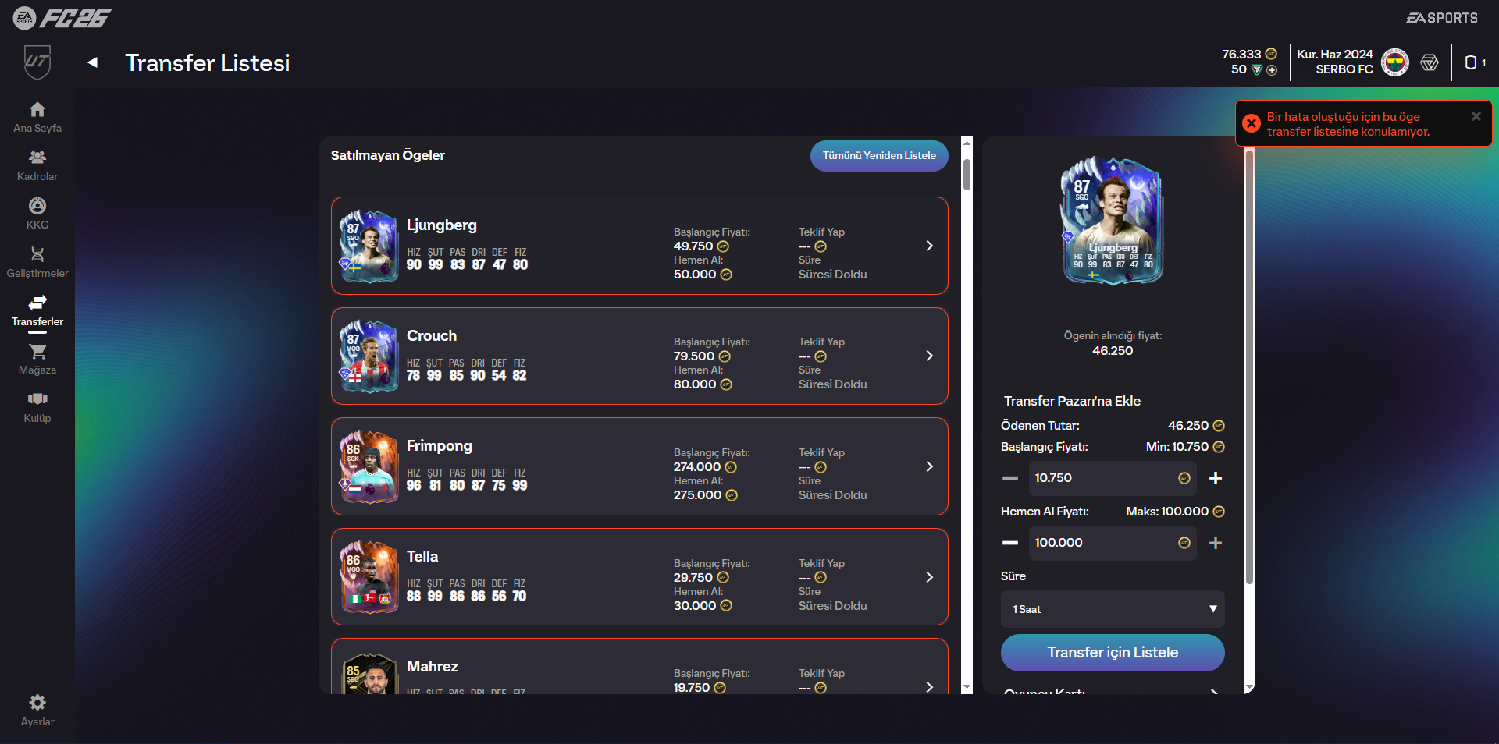Dismiss the red error notification
Screen dimensions: 1499x744
(x=1476, y=116)
